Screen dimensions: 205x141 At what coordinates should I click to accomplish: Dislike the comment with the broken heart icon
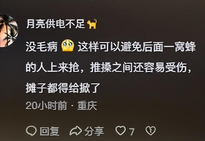pos(151,130)
